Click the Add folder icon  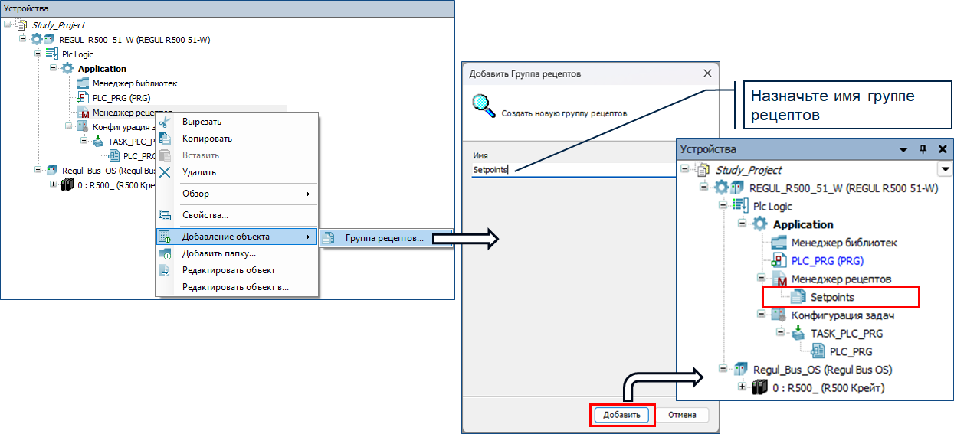[x=164, y=254]
